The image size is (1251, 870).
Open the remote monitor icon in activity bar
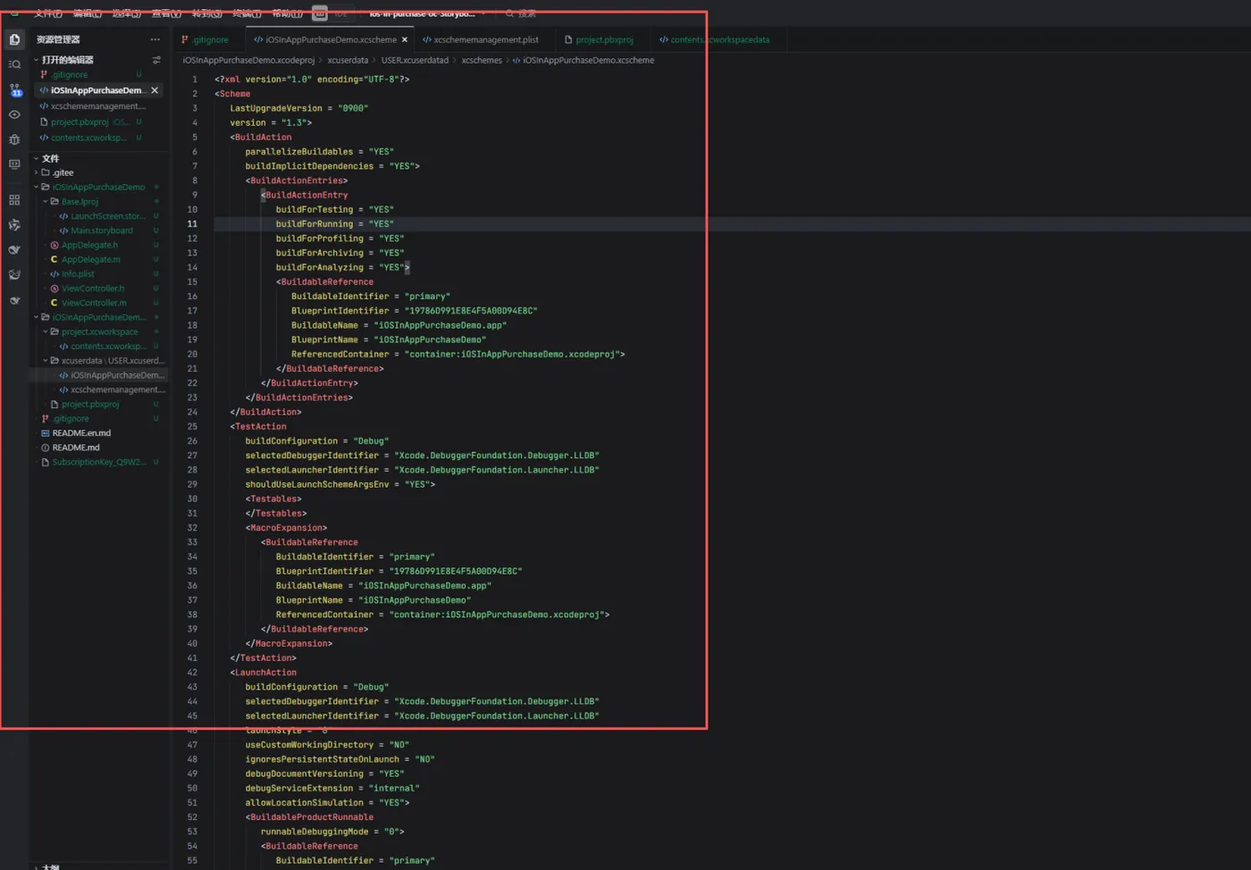click(x=14, y=164)
